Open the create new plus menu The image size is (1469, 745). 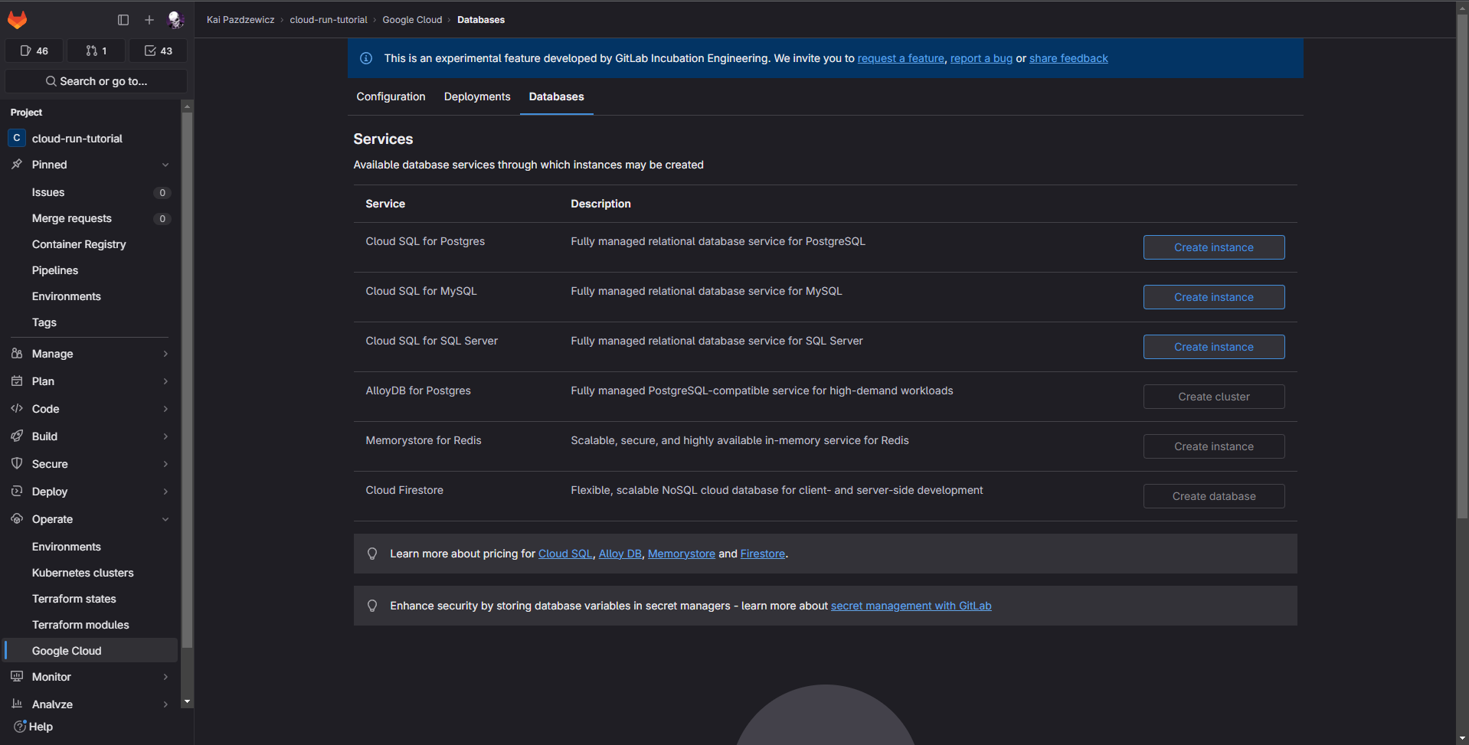tap(149, 20)
